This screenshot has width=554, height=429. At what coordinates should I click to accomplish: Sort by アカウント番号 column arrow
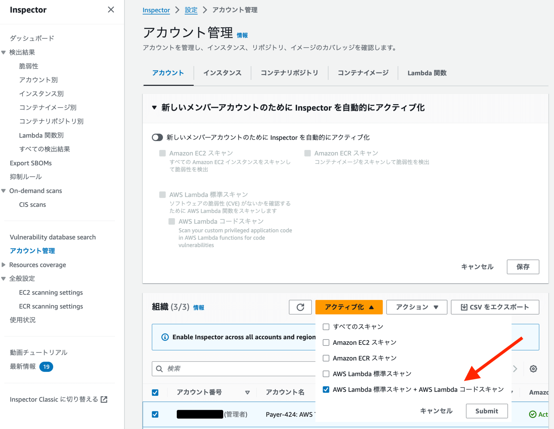pyautogui.click(x=247, y=392)
